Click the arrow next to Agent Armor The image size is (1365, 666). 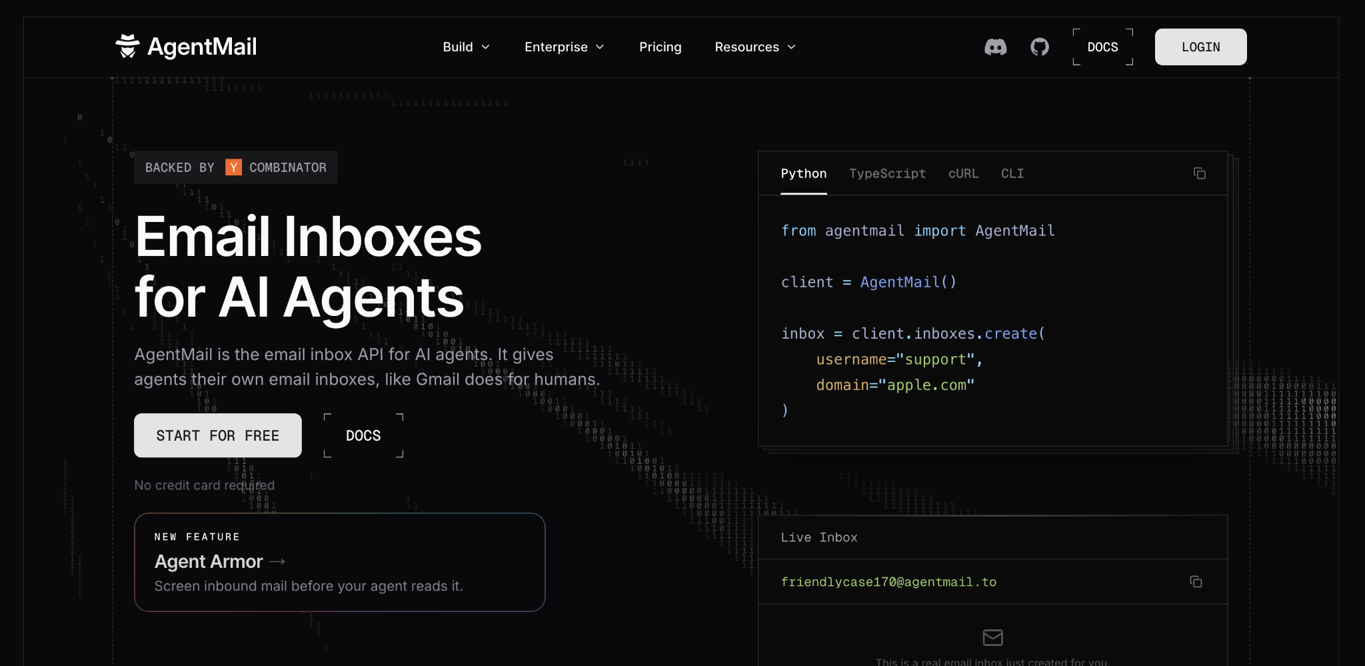277,562
